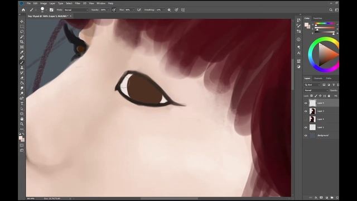Click the hue slider in Color panel
This screenshot has width=357, height=201.
point(325,23)
